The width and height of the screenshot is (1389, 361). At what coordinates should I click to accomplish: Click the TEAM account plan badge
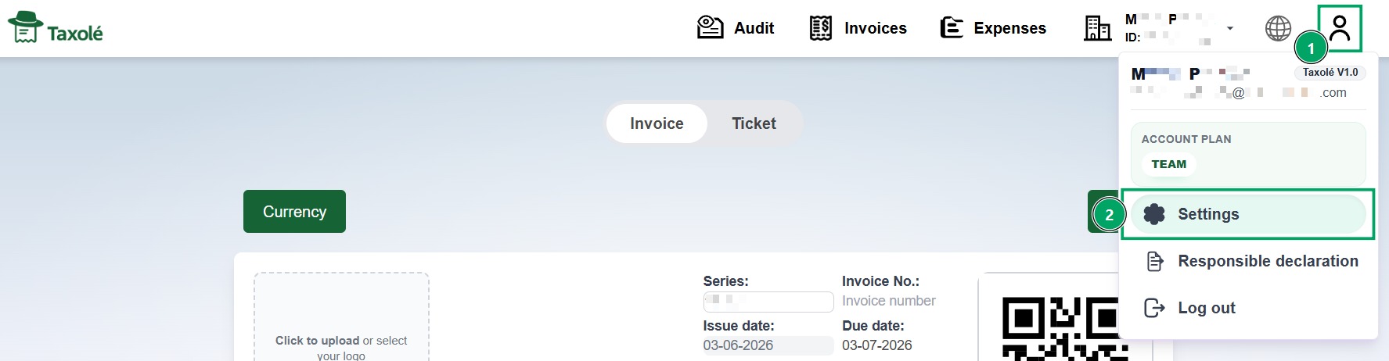pyautogui.click(x=1169, y=164)
